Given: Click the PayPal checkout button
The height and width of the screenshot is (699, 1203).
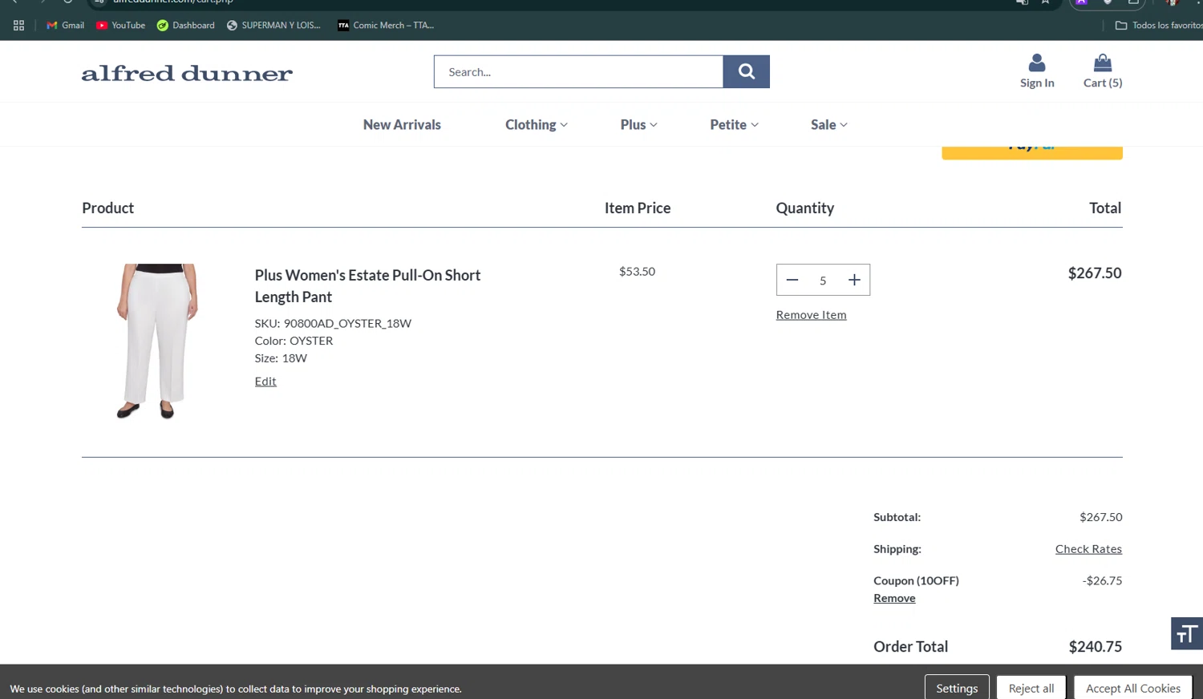Looking at the screenshot, I should [x=1032, y=152].
